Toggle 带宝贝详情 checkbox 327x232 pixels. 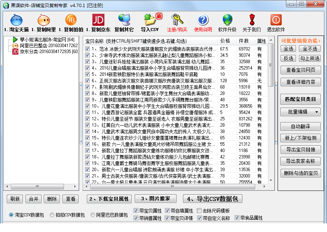(167, 218)
